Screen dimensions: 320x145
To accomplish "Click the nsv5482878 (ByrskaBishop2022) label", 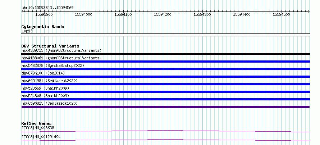I will point(53,65).
